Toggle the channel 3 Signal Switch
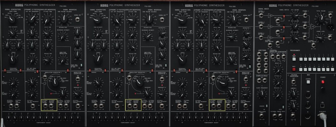Screen dimensions: 336x127 pyautogui.click(x=284, y=38)
